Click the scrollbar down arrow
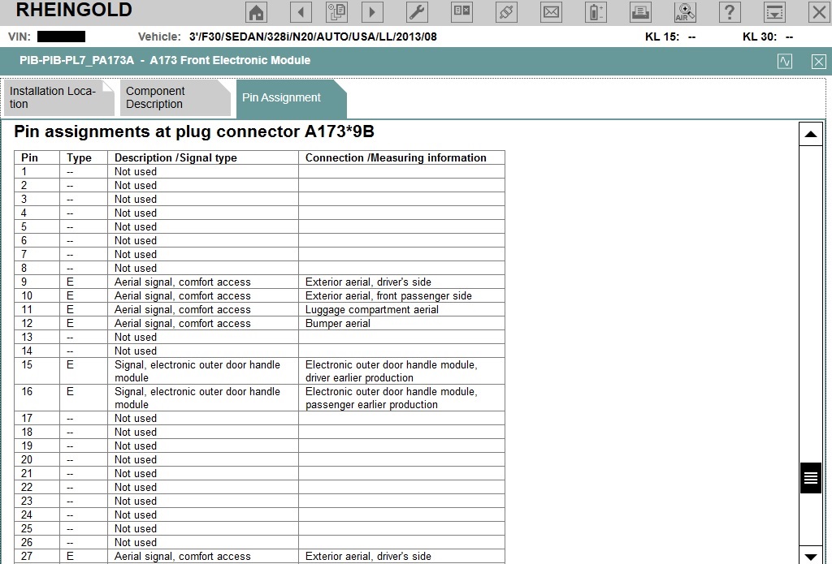This screenshot has width=832, height=564. click(x=810, y=556)
